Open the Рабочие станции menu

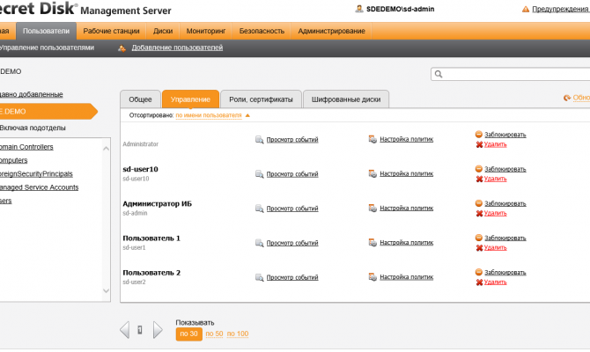(111, 31)
